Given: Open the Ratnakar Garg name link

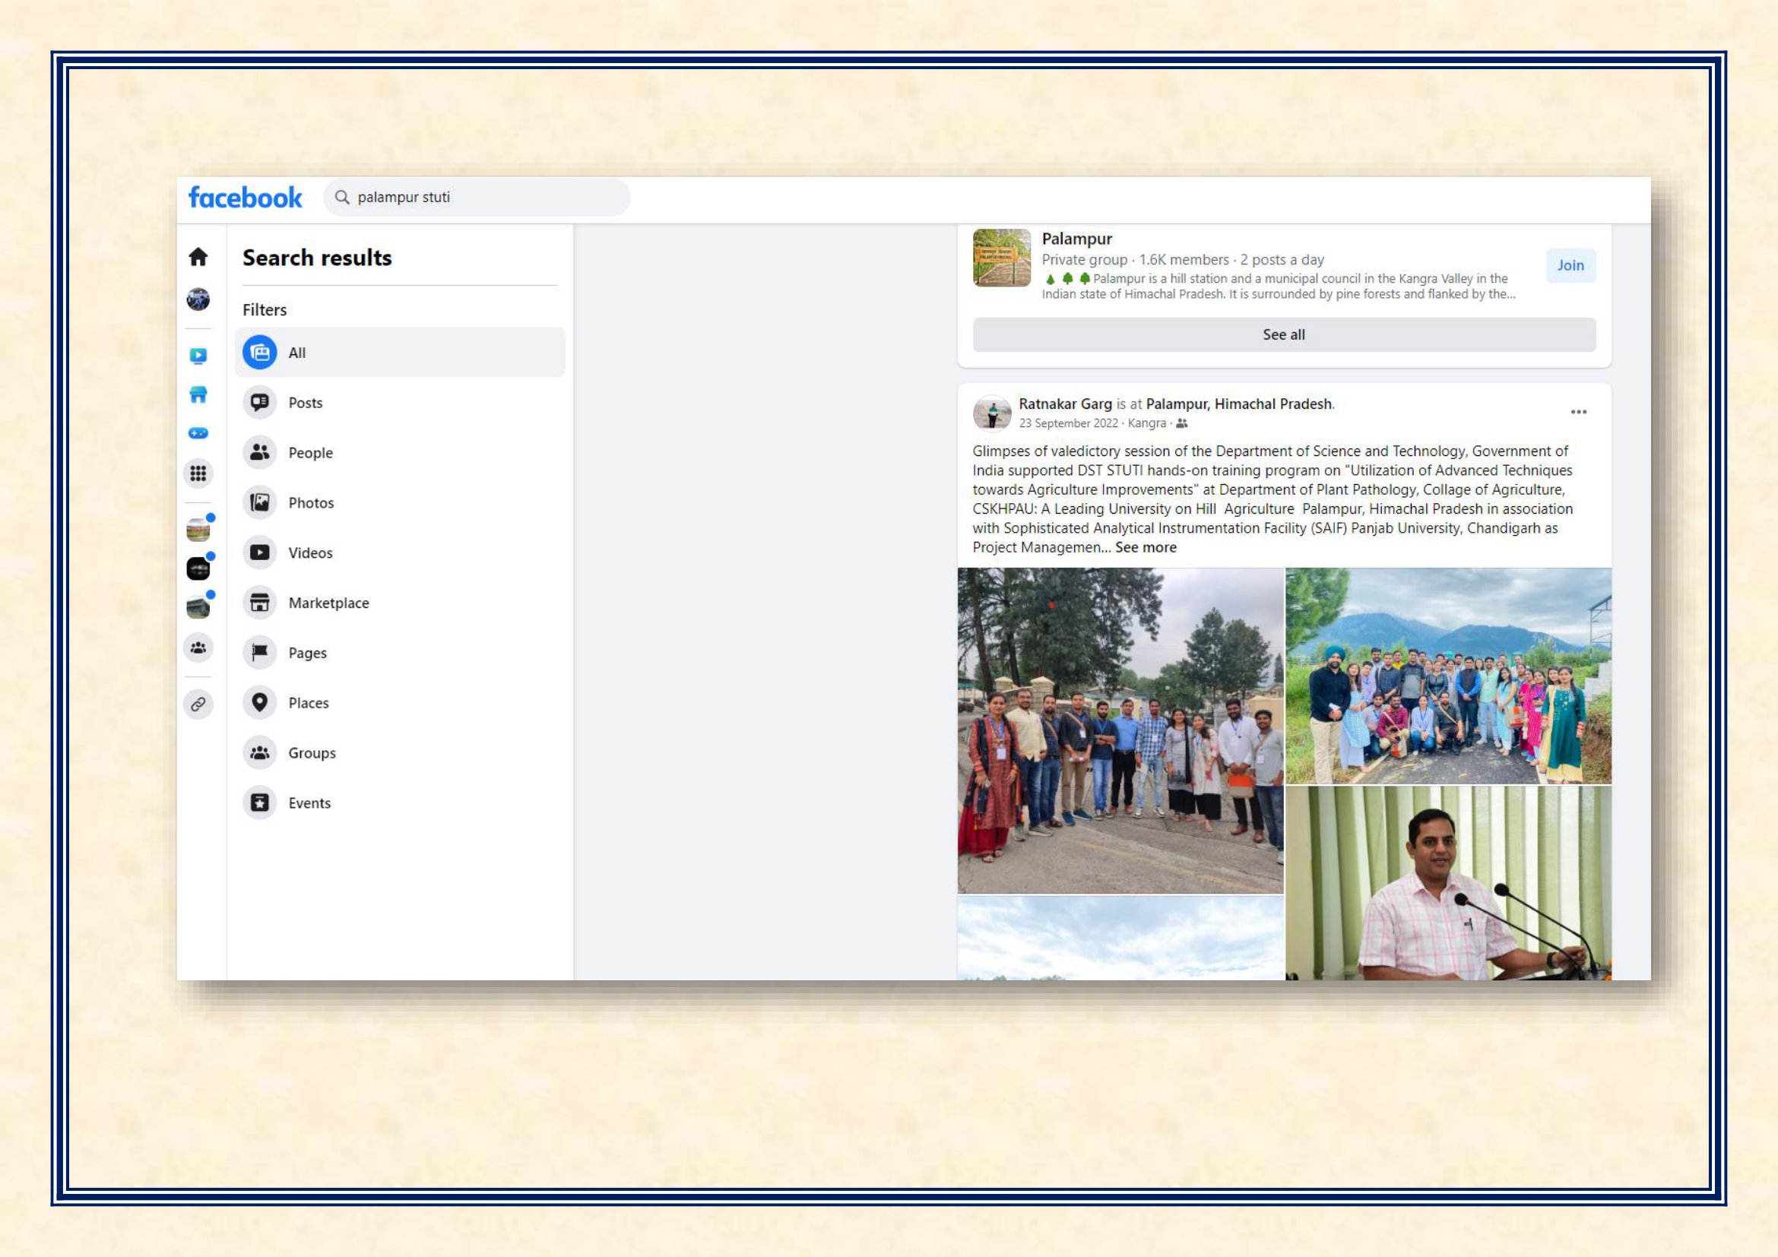Looking at the screenshot, I should coord(1065,404).
